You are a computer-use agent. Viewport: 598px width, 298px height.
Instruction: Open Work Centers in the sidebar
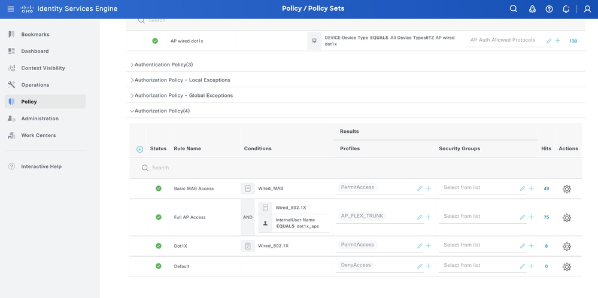45,135
